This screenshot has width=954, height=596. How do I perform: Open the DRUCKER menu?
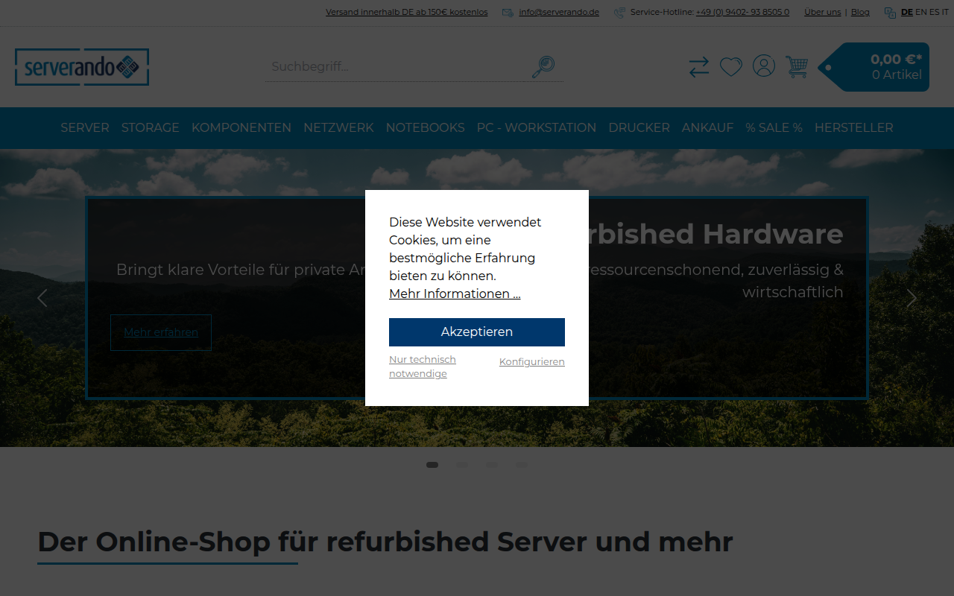tap(639, 127)
